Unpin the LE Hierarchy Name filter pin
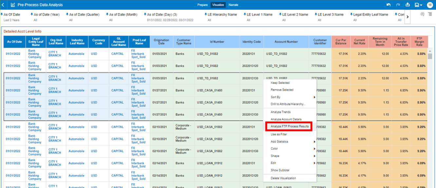The image size is (436, 188). pos(205,14)
